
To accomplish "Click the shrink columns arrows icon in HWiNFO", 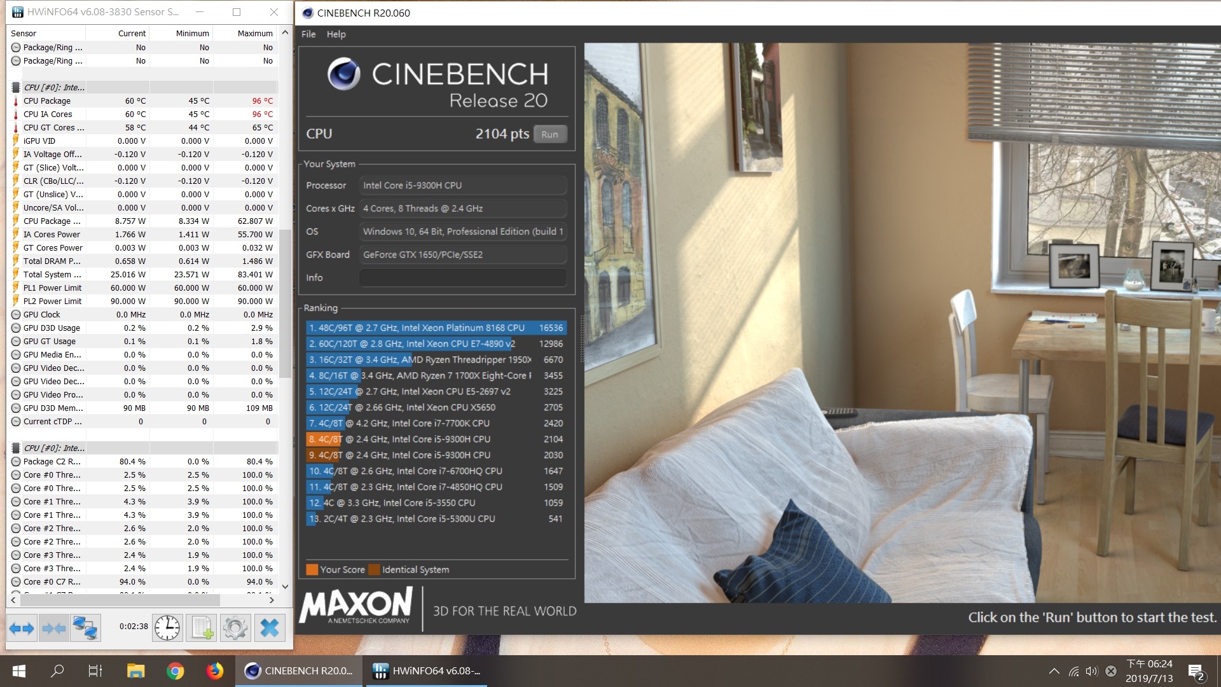I will [53, 628].
